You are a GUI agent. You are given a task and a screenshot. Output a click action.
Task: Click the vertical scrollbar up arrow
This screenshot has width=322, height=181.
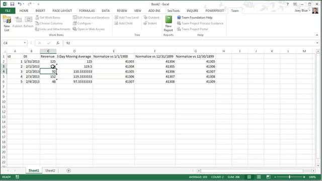pos(318,51)
